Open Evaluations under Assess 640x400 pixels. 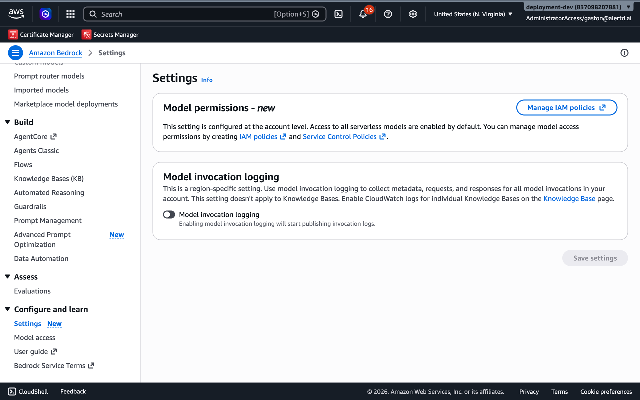coord(32,291)
